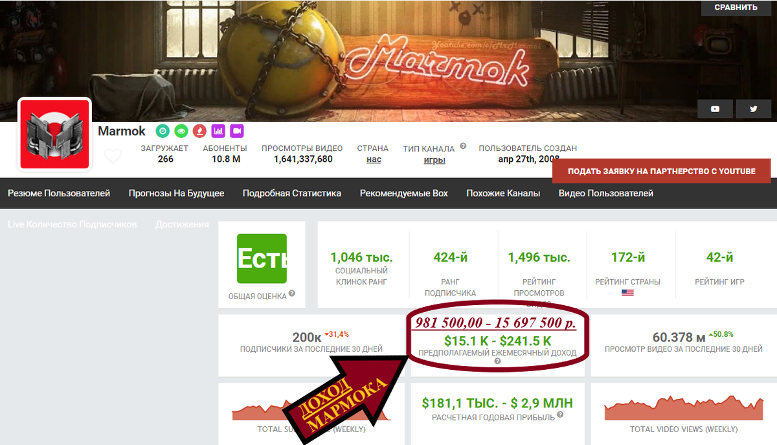Image resolution: width=777 pixels, height=445 pixels.
Task: Click the purple video camera badge icon
Action: point(236,131)
